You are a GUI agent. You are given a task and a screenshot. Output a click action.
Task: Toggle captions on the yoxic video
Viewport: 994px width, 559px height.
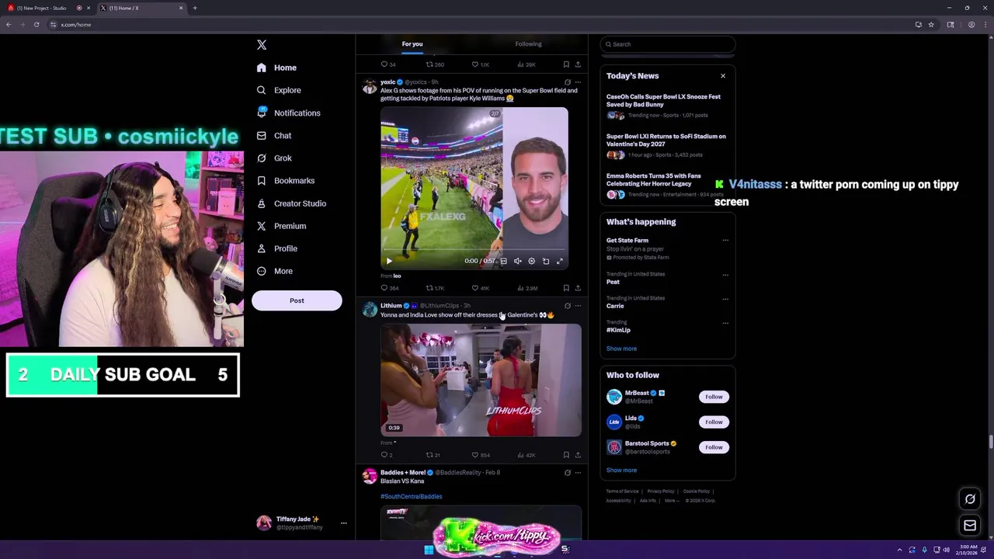click(503, 261)
